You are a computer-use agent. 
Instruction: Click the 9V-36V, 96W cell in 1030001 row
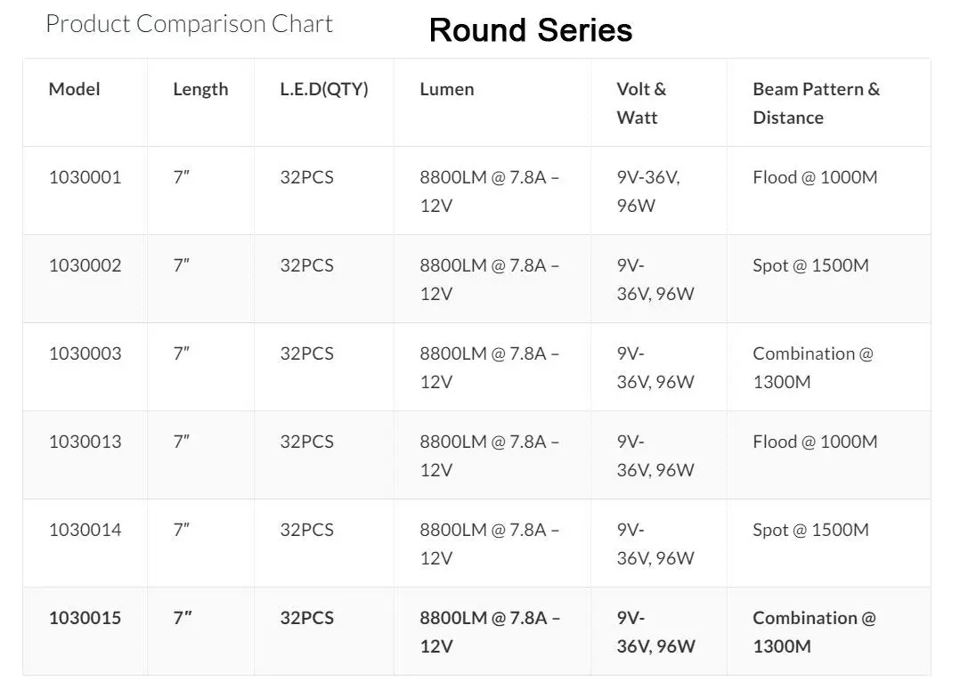pos(648,191)
